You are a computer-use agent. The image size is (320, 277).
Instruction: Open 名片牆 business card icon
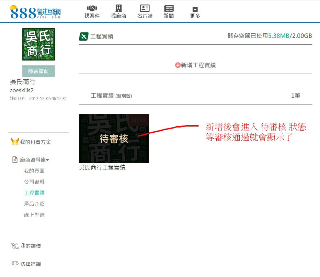pyautogui.click(x=145, y=8)
